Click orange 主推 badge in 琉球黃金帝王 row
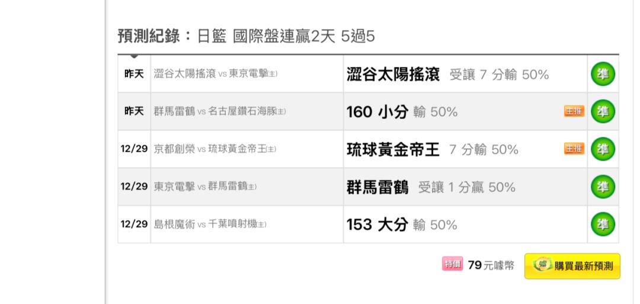The image size is (640, 304). tap(574, 149)
